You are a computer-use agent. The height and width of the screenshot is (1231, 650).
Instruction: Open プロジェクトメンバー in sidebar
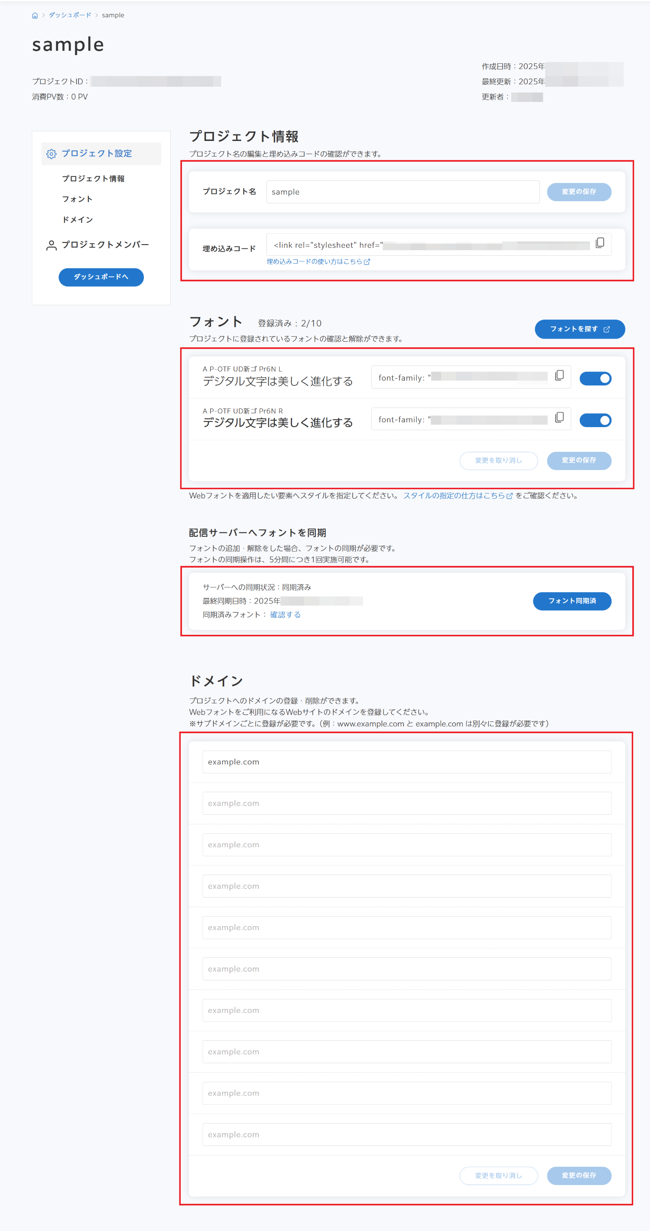tap(105, 245)
